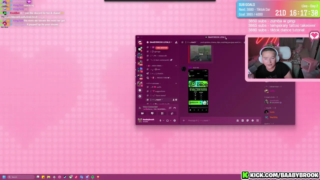Screen dimensions: 320x180
Task: Open Windows Start button
Action: (x=4, y=177)
